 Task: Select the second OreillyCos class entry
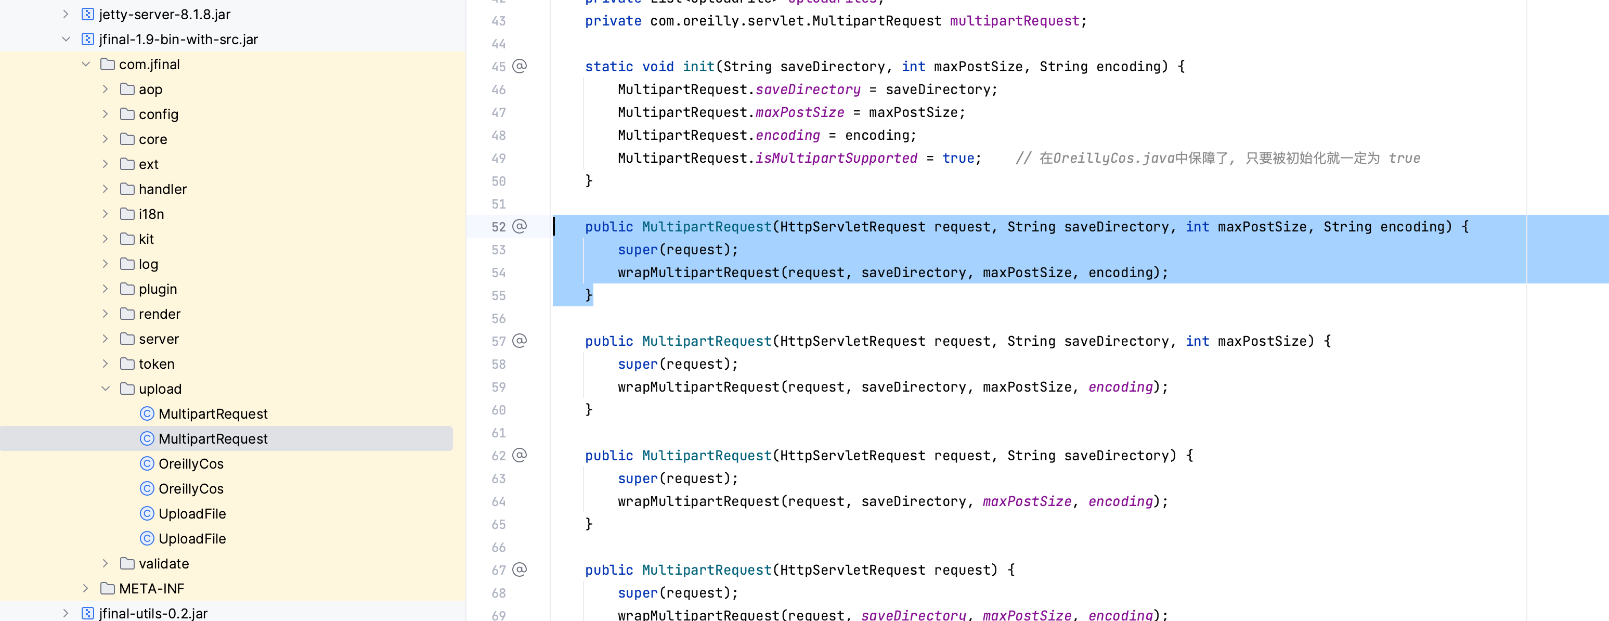click(x=190, y=488)
